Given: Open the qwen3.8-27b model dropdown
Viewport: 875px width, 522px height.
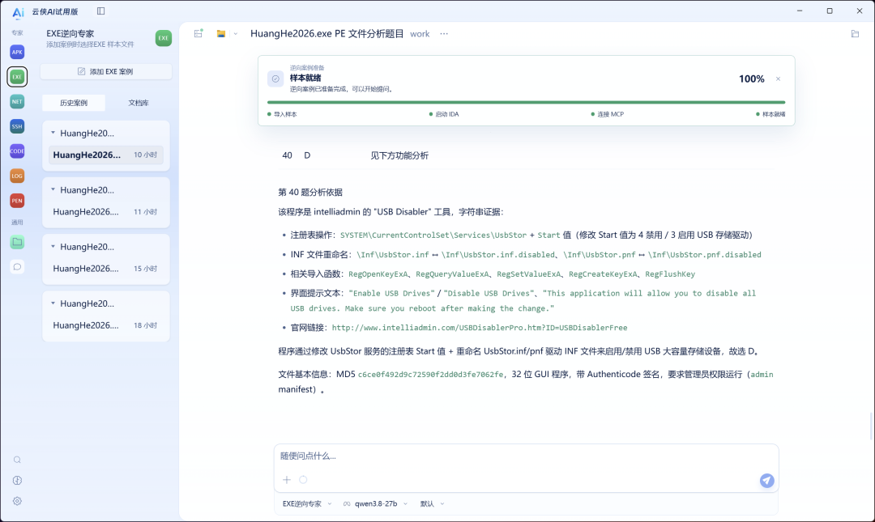Looking at the screenshot, I should click(x=376, y=503).
